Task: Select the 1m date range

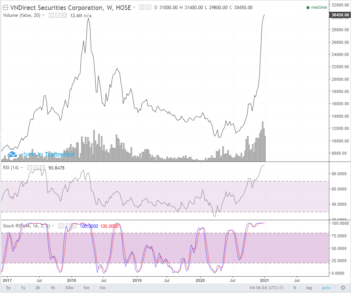Action: [x=102, y=288]
